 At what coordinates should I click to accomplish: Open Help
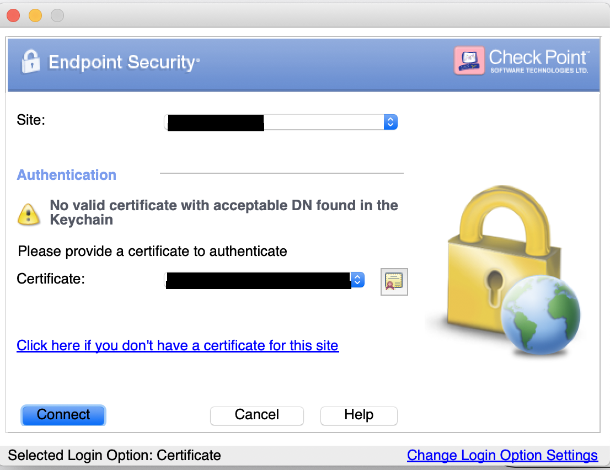point(358,415)
